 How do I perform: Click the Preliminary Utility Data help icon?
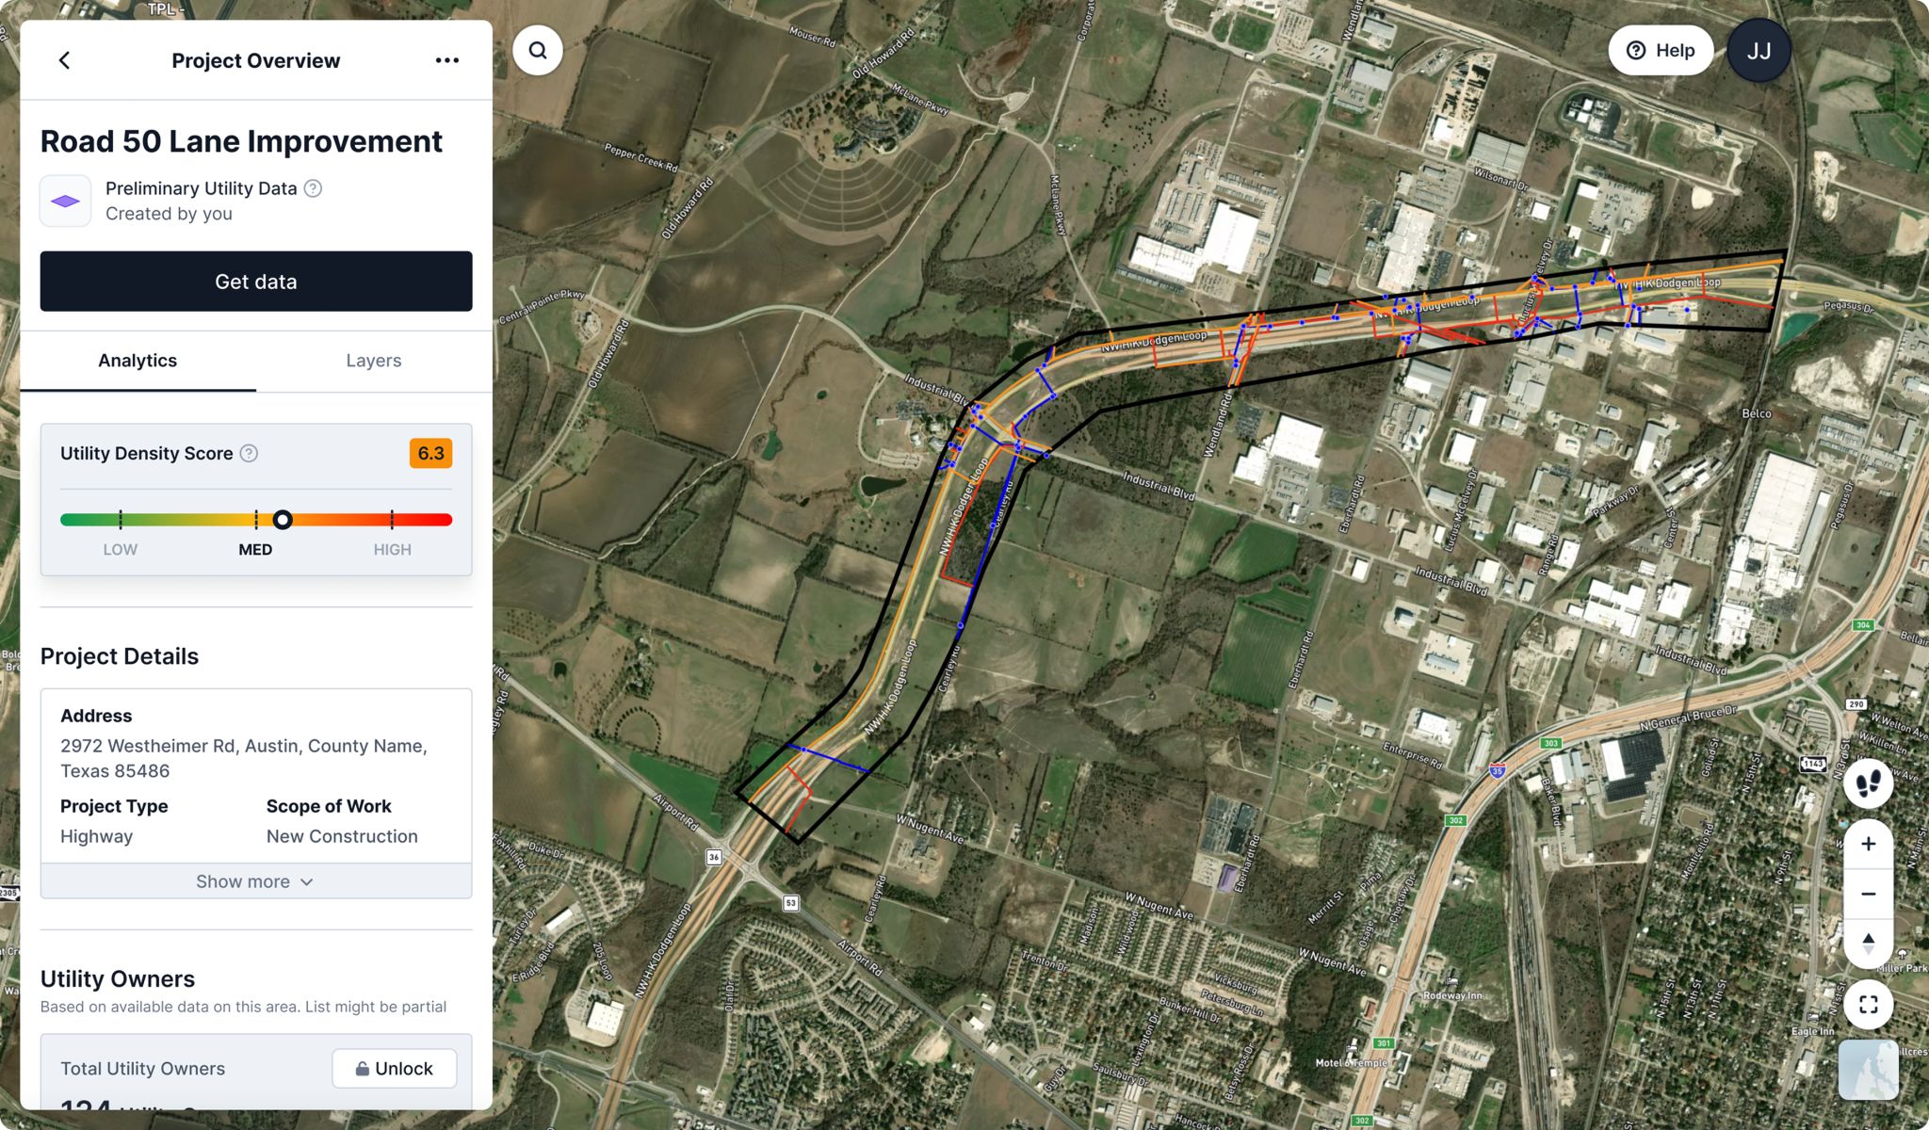pos(313,188)
